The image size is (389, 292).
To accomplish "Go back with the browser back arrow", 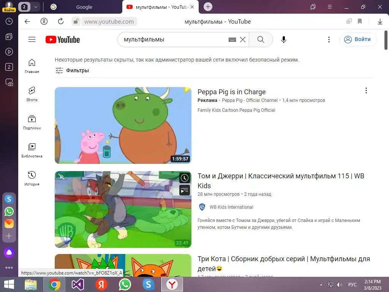I will [x=27, y=22].
